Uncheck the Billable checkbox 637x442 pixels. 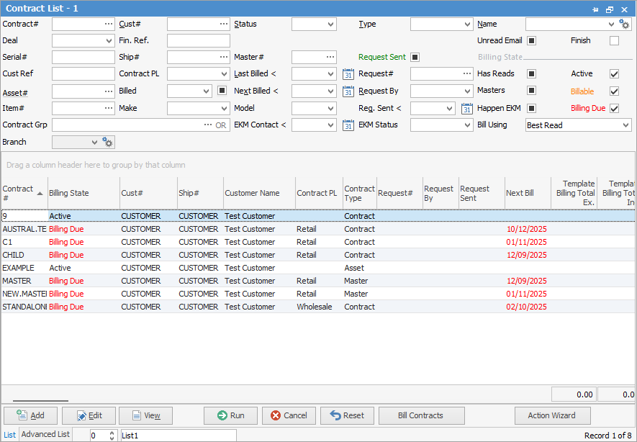(614, 91)
